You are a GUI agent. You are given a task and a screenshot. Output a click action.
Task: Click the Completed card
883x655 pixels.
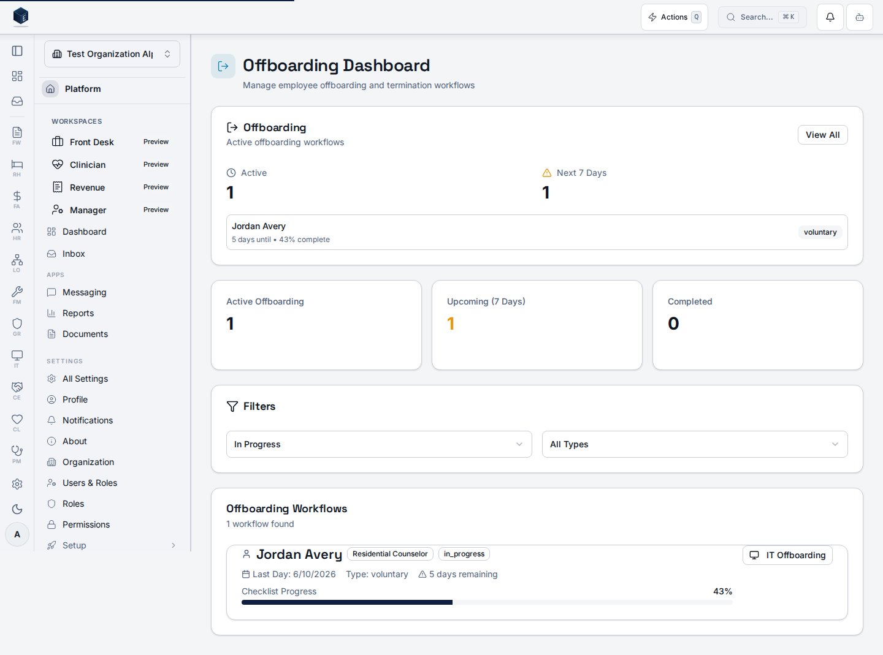pyautogui.click(x=758, y=325)
